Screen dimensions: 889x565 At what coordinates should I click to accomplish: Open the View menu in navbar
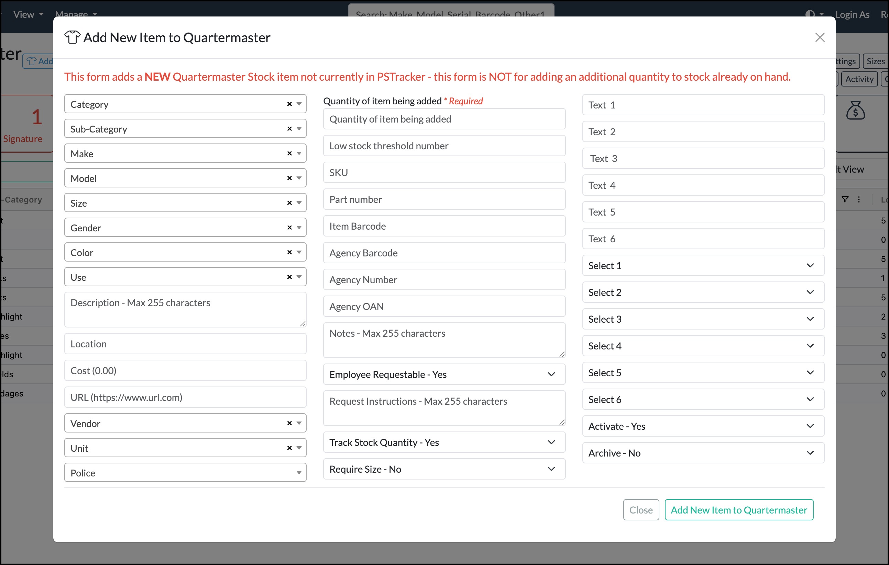29,14
